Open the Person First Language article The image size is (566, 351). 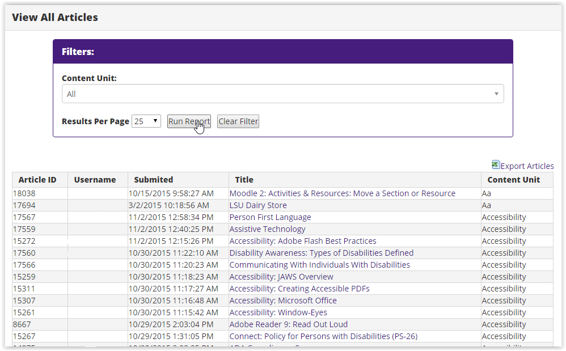point(270,217)
